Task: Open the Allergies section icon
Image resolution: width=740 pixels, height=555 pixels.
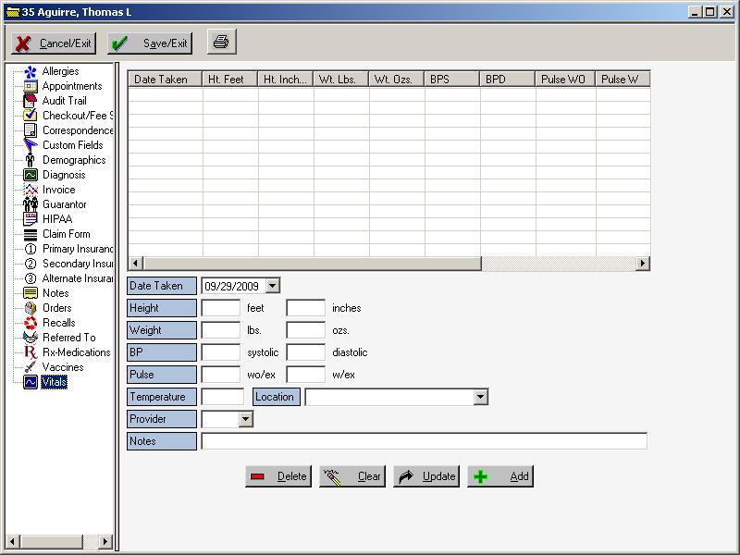Action: click(x=31, y=71)
